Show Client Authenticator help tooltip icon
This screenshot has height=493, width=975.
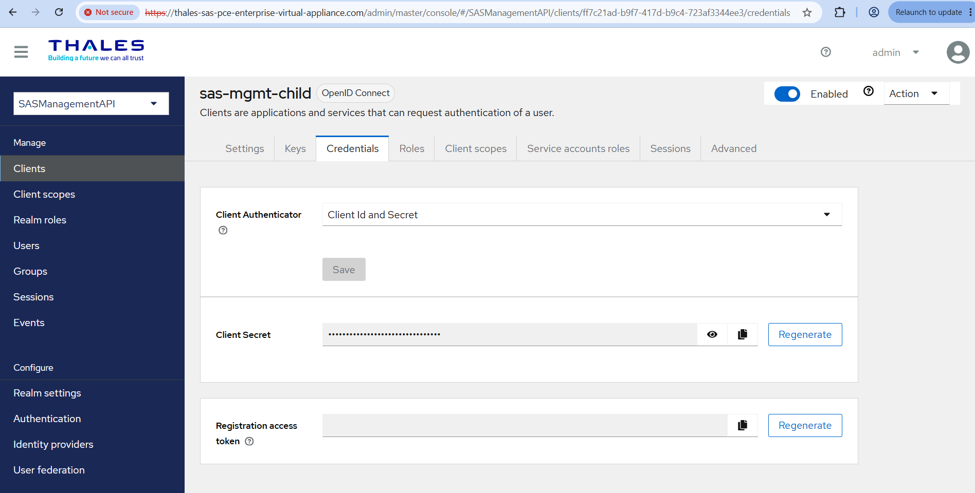(x=223, y=230)
